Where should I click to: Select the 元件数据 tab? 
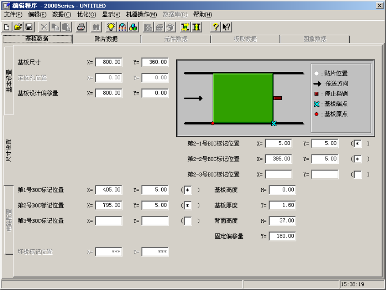click(176, 39)
